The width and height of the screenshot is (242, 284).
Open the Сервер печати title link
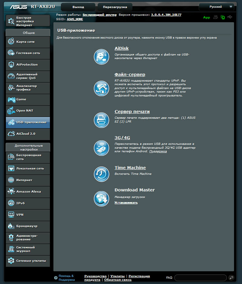132,112
